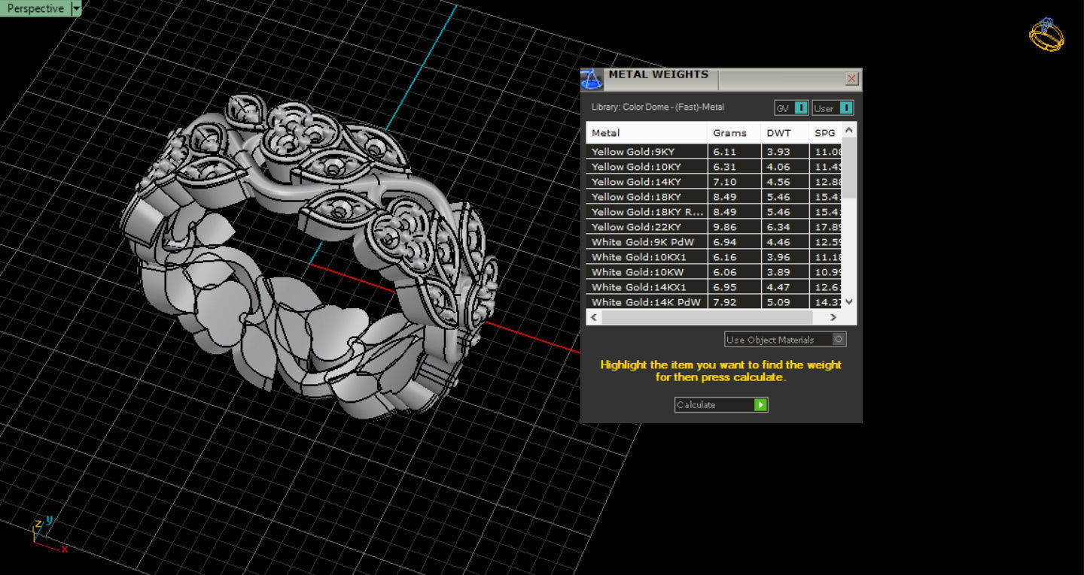Toggle the User library switch
1084x575 pixels.
pyautogui.click(x=833, y=108)
